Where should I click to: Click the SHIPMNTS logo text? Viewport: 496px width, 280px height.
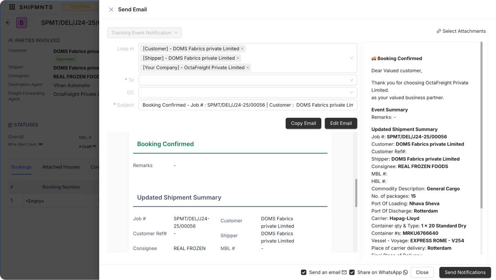[36, 7]
